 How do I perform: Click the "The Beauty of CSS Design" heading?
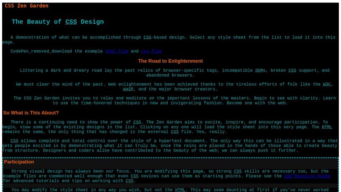click(x=58, y=22)
